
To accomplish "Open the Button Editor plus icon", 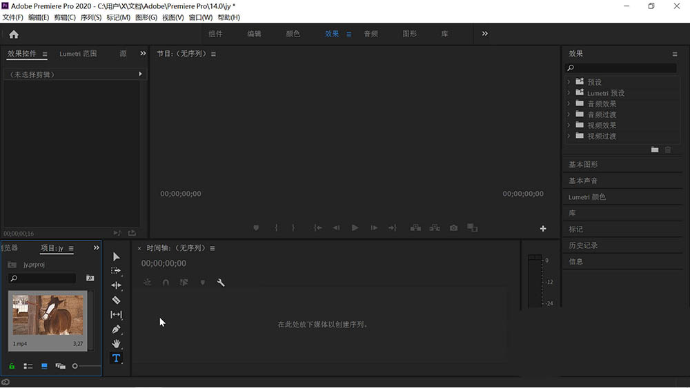I will click(x=543, y=228).
